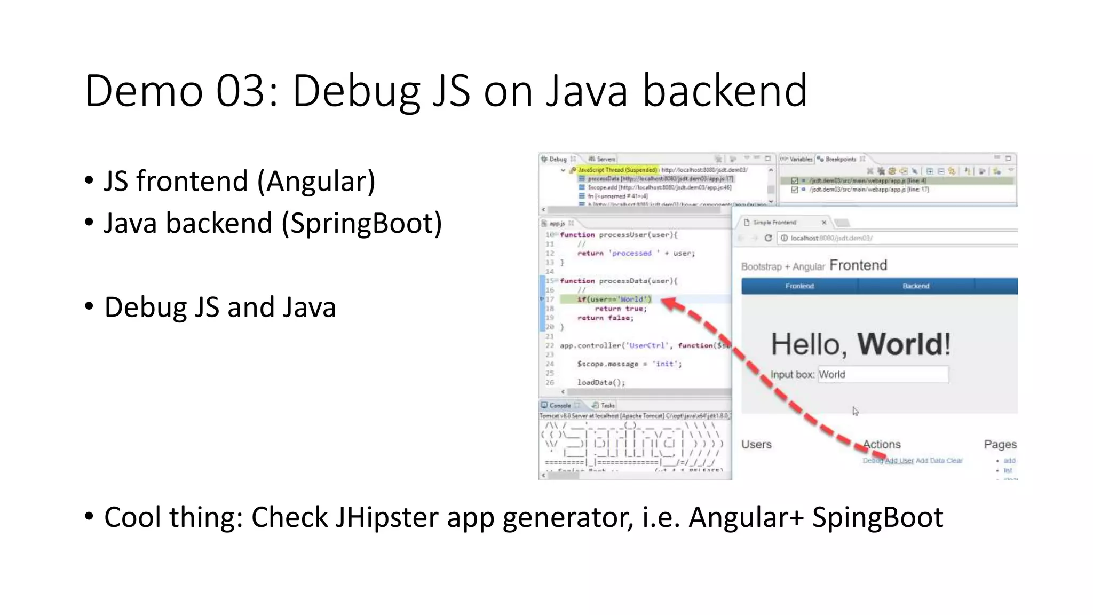Click Frontend in the blue navbar

click(799, 286)
